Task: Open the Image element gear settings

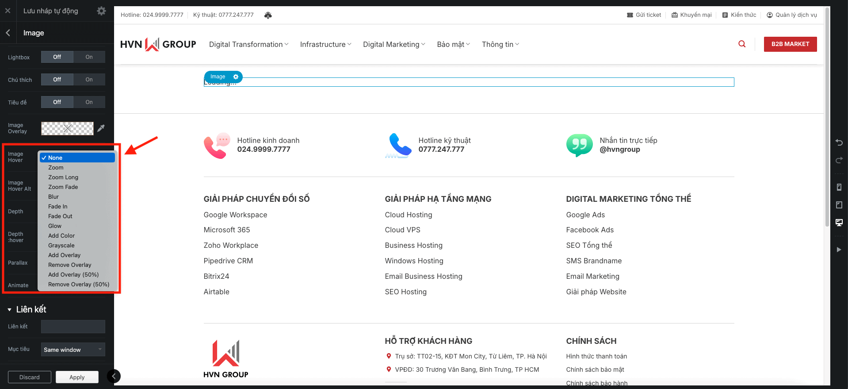Action: pyautogui.click(x=236, y=77)
